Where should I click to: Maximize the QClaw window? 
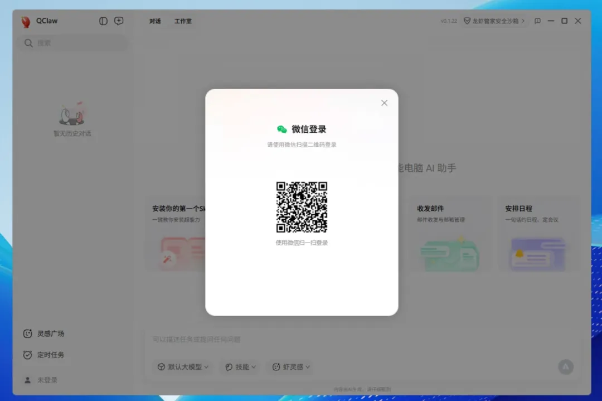(564, 21)
